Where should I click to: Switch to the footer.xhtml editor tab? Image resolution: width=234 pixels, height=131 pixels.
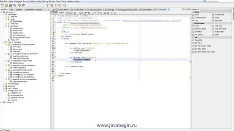tap(63, 10)
